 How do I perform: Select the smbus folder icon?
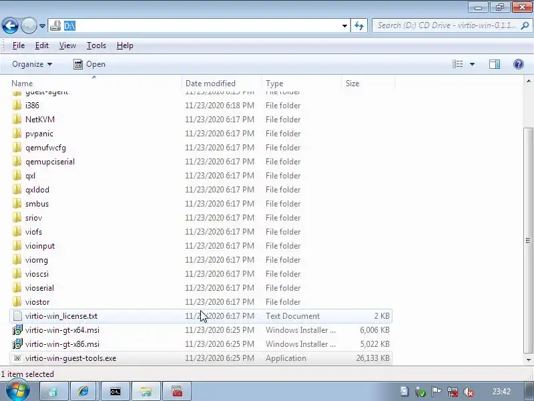pyautogui.click(x=17, y=204)
